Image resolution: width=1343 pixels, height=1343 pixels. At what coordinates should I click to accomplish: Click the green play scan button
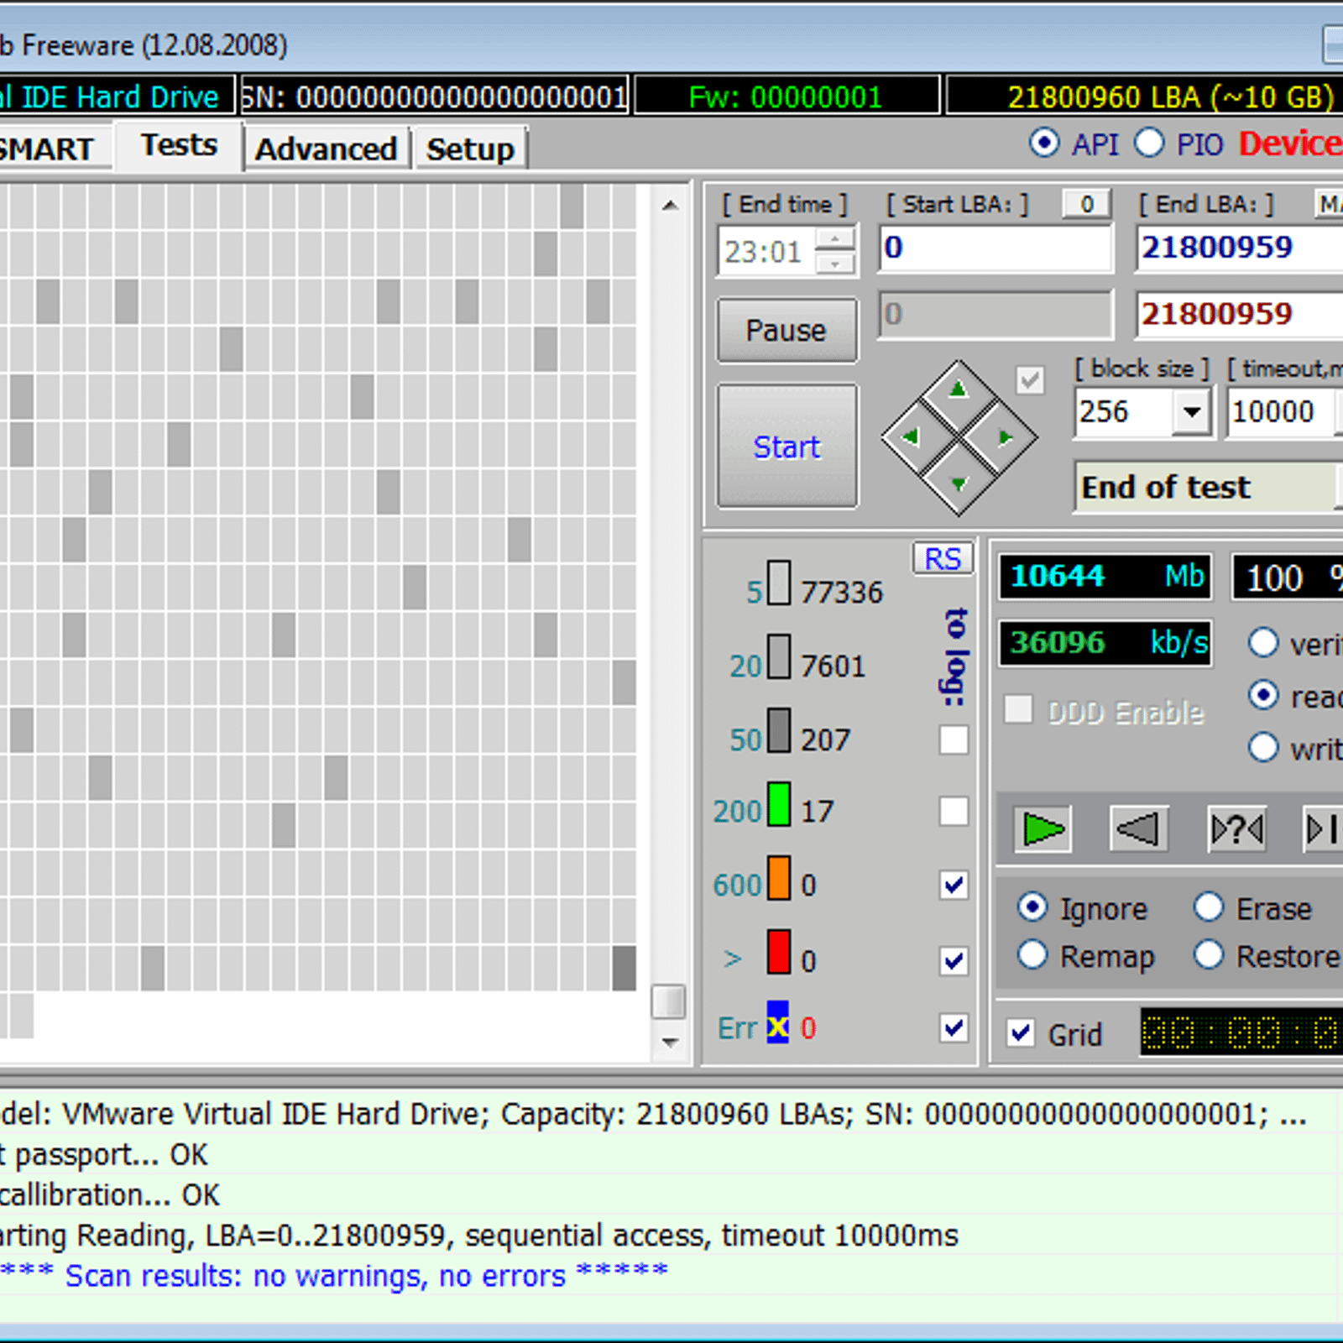point(1043,829)
